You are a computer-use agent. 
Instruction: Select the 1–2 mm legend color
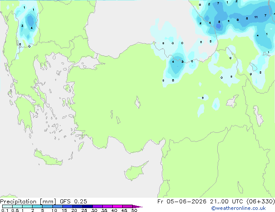point(27,206)
